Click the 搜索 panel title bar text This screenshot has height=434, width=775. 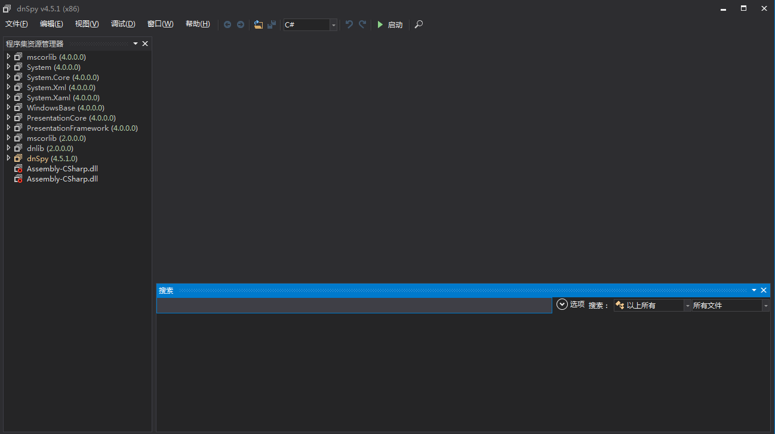point(166,290)
